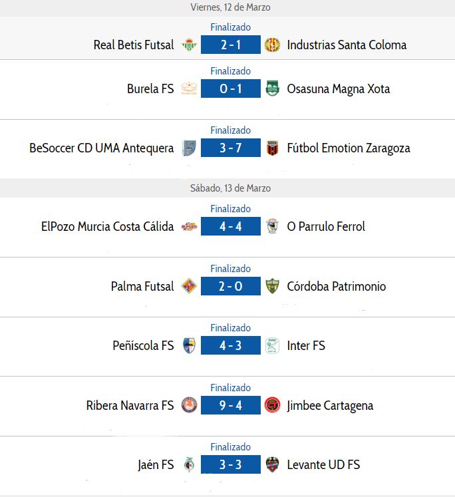
Task: Open the 4 - 4 ElPozo match result
Action: (x=231, y=226)
